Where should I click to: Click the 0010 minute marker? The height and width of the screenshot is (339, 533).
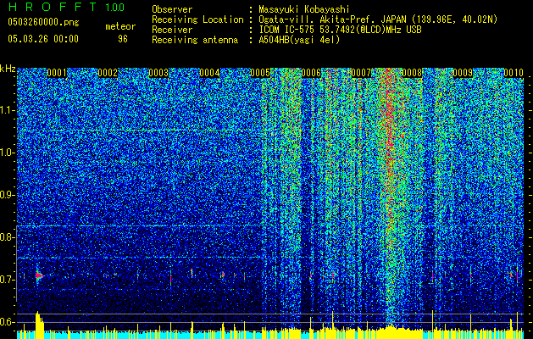click(514, 73)
